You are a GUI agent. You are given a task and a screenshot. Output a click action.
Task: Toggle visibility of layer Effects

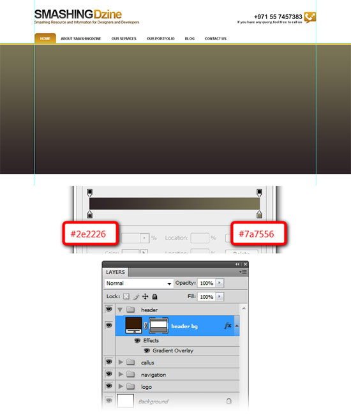click(137, 340)
